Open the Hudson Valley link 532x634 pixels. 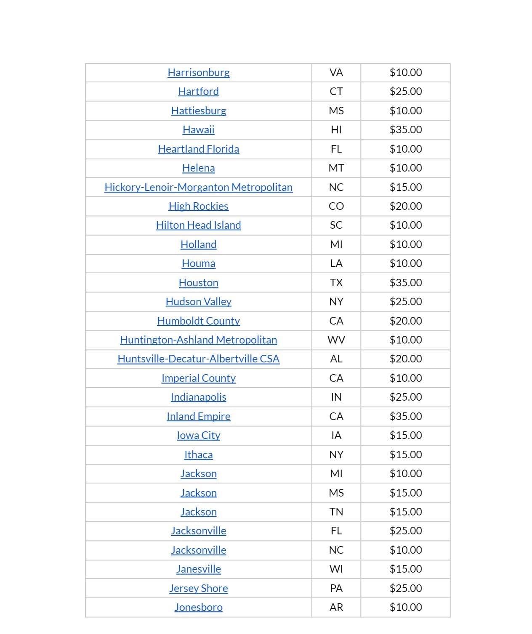(198, 301)
